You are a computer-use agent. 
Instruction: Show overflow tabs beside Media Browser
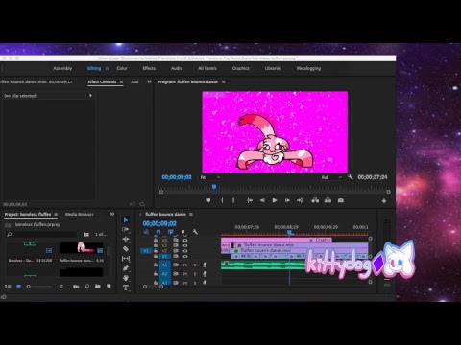coord(112,214)
